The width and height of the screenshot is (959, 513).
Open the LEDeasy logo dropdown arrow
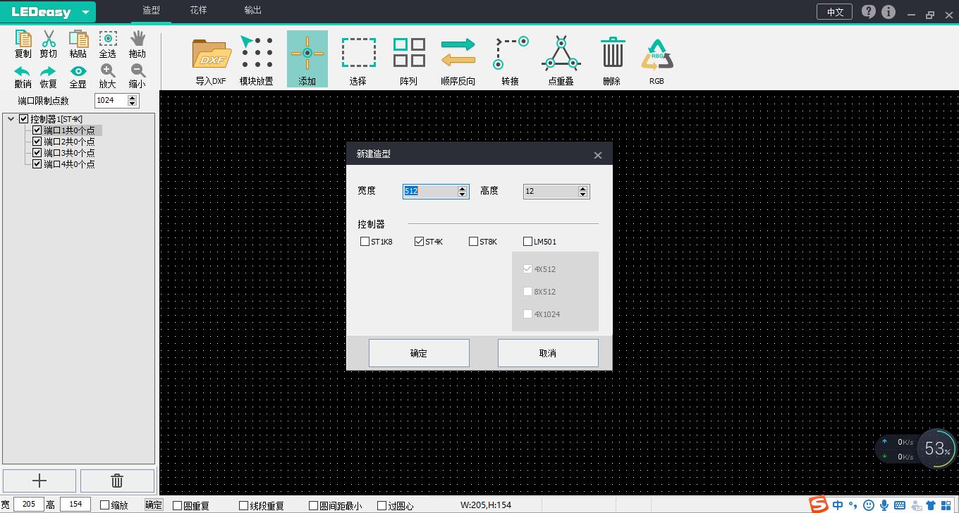(x=85, y=13)
